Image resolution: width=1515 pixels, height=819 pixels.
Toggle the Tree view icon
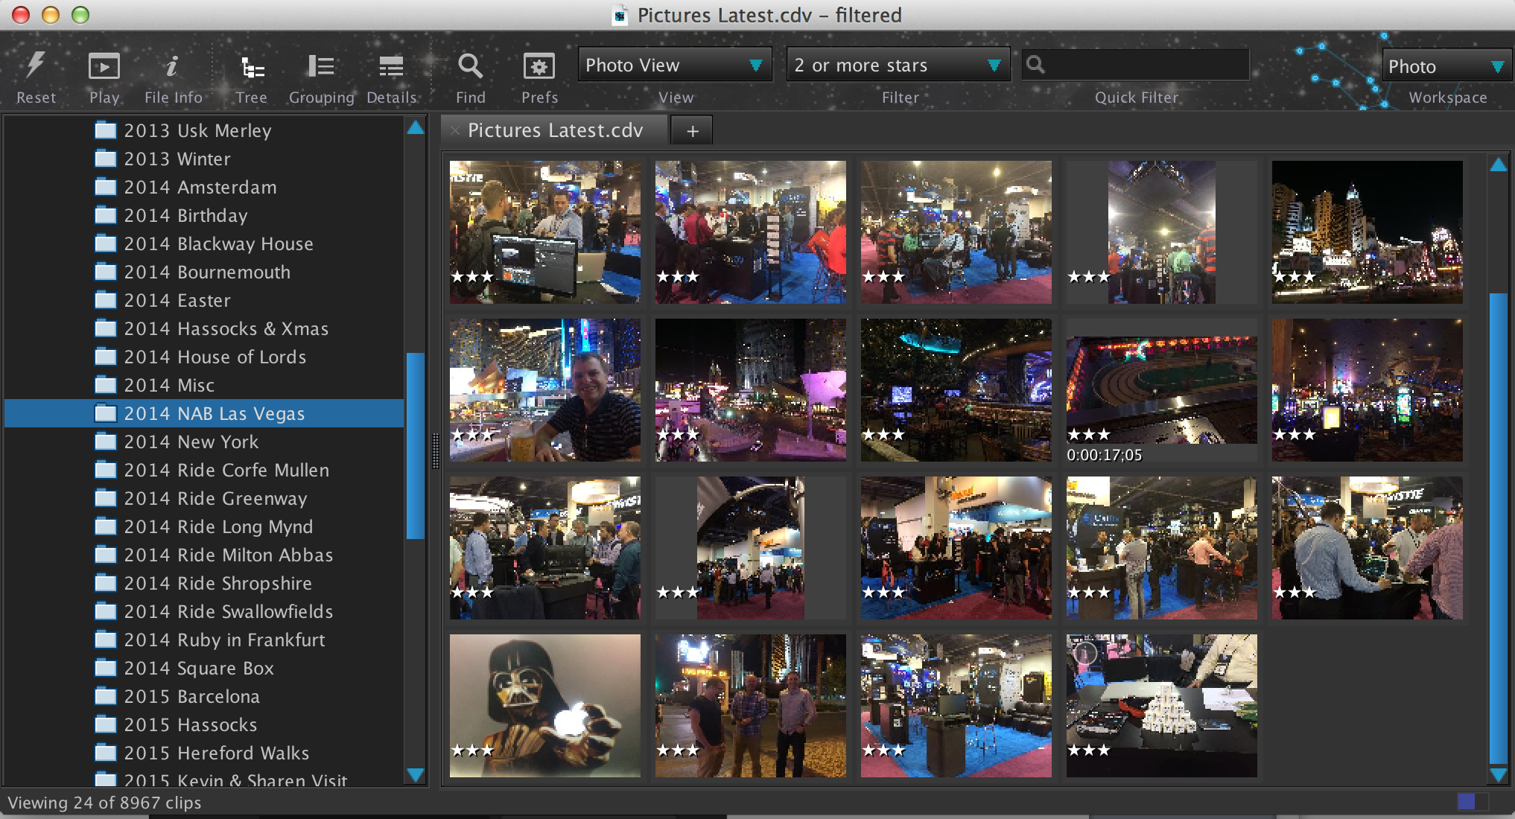[x=252, y=68]
